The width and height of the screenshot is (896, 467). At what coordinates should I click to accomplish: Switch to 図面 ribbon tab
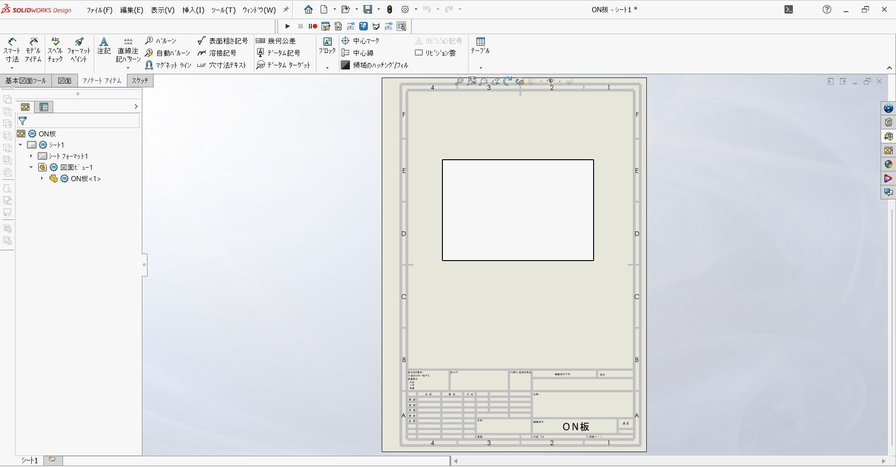coord(65,81)
